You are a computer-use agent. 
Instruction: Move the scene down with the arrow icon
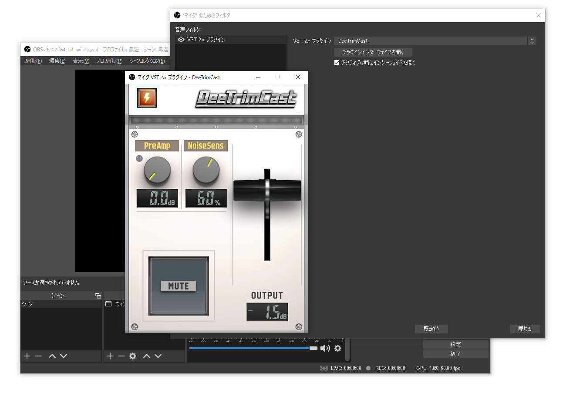click(x=64, y=356)
